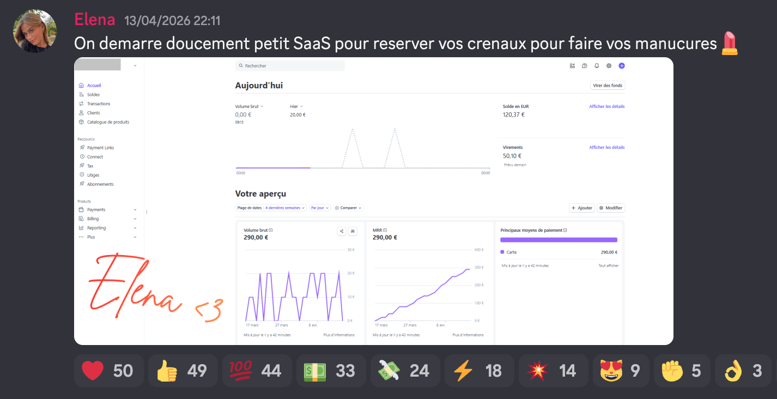Click the purple create plus icon
This screenshot has height=399, width=777.
click(622, 66)
